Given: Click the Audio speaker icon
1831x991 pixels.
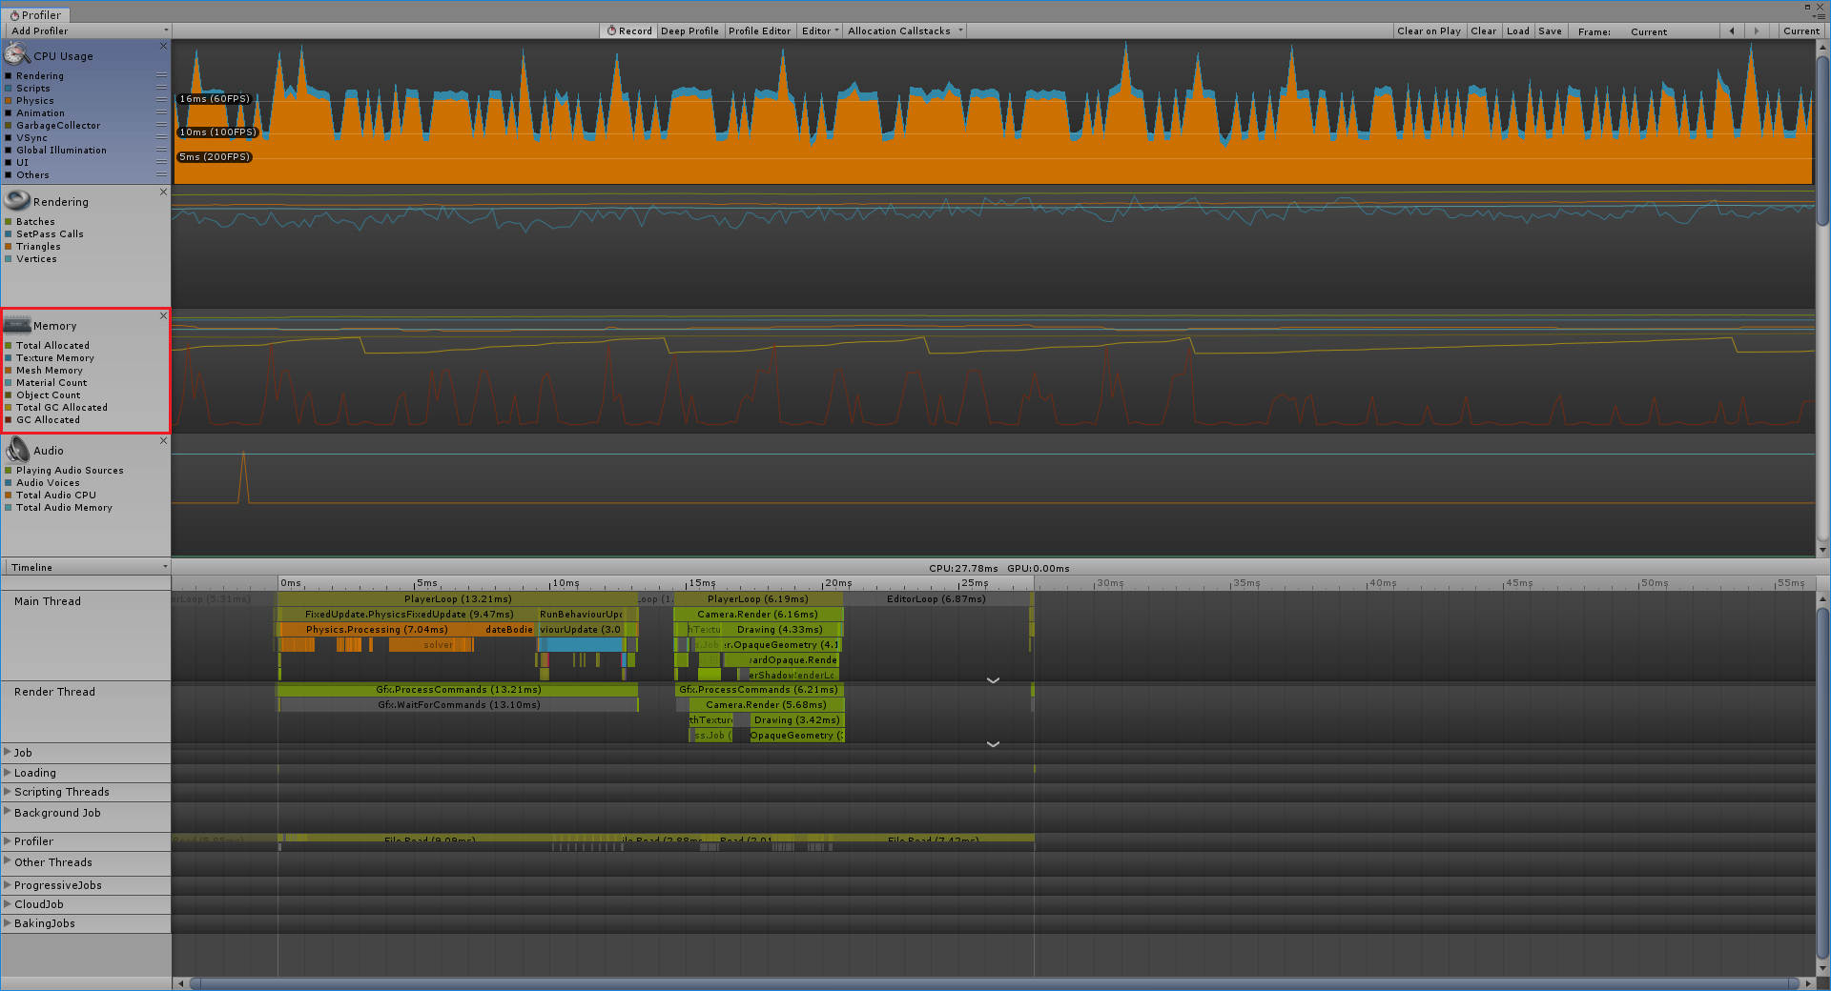Looking at the screenshot, I should 17,450.
